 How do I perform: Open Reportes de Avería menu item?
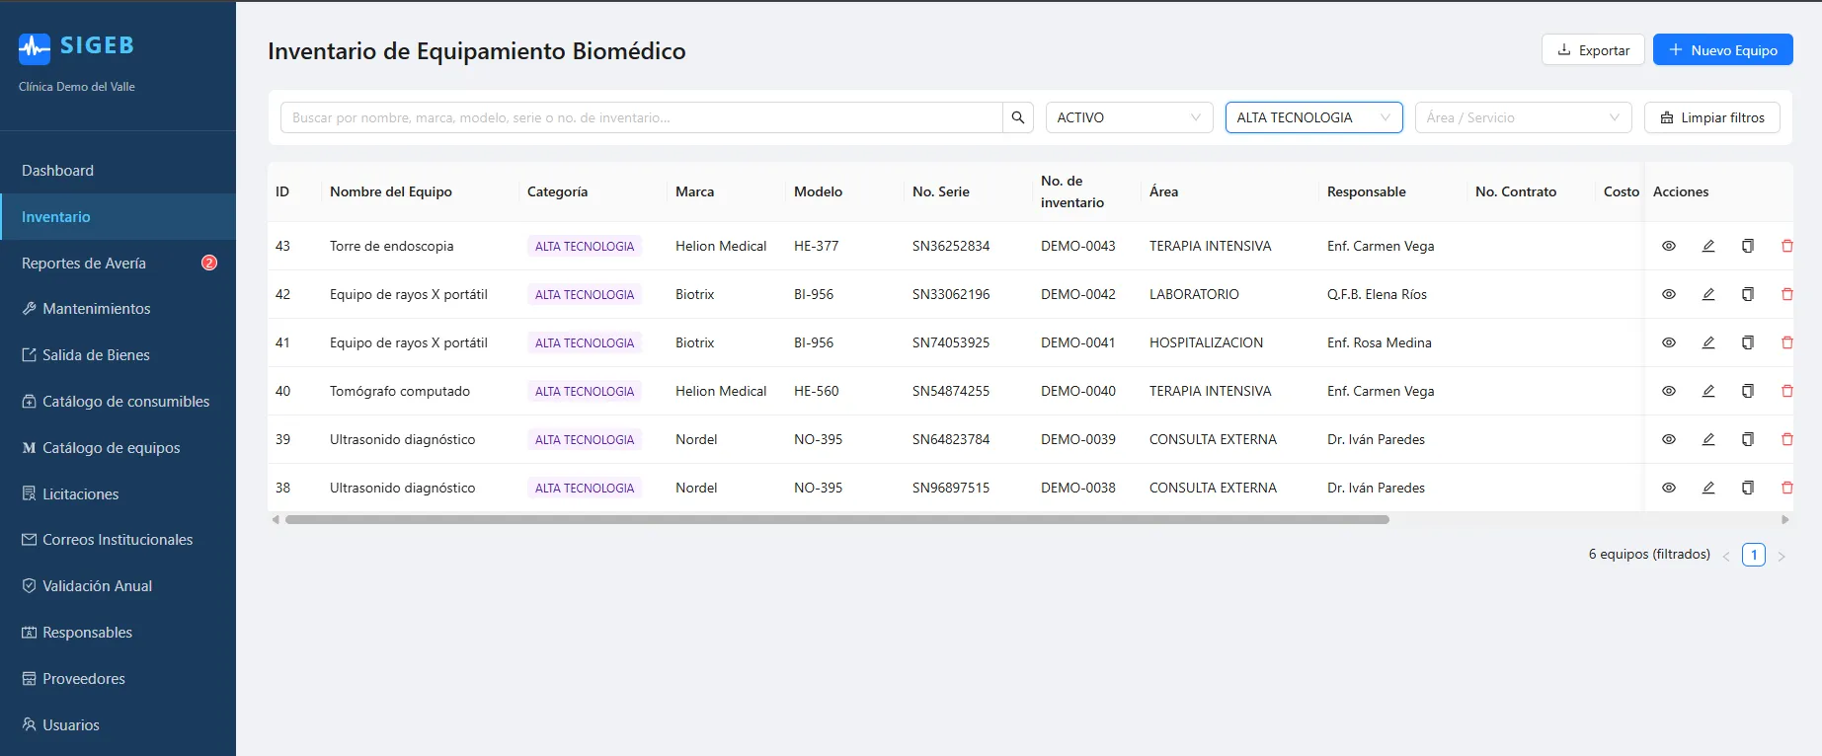coord(118,263)
